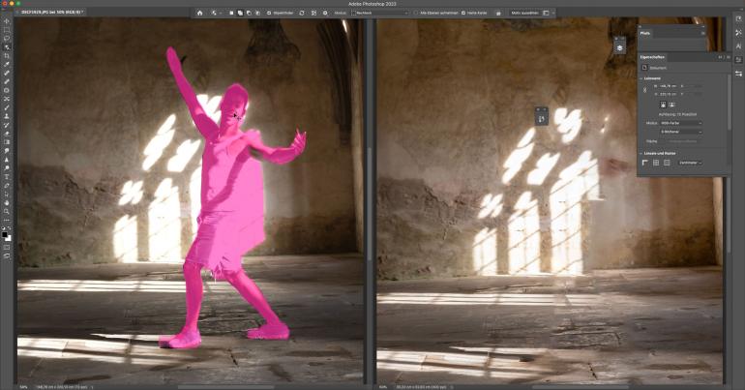The image size is (745, 390).
Task: Select the Eyedropper tool
Action: click(7, 64)
